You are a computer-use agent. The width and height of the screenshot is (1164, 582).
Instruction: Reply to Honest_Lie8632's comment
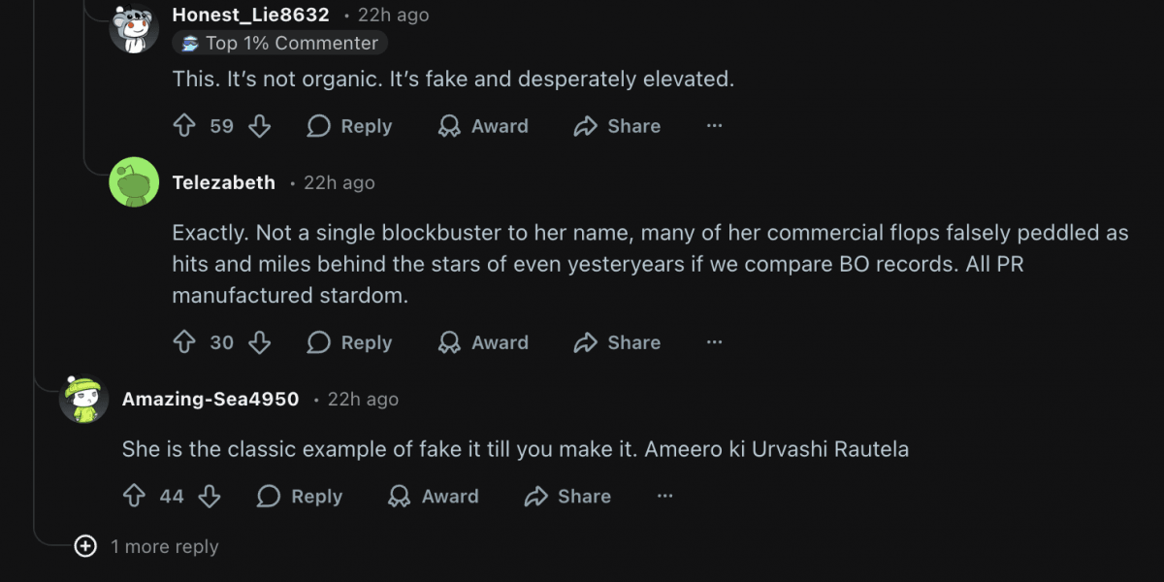pyautogui.click(x=348, y=126)
